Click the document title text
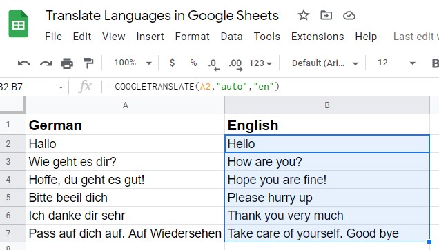The width and height of the screenshot is (439, 250). coord(162,15)
